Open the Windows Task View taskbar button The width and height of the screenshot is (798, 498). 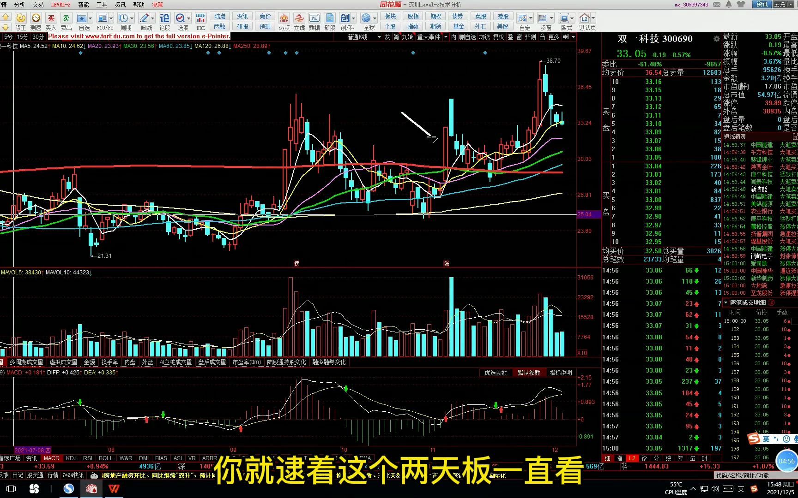click(x=12, y=489)
